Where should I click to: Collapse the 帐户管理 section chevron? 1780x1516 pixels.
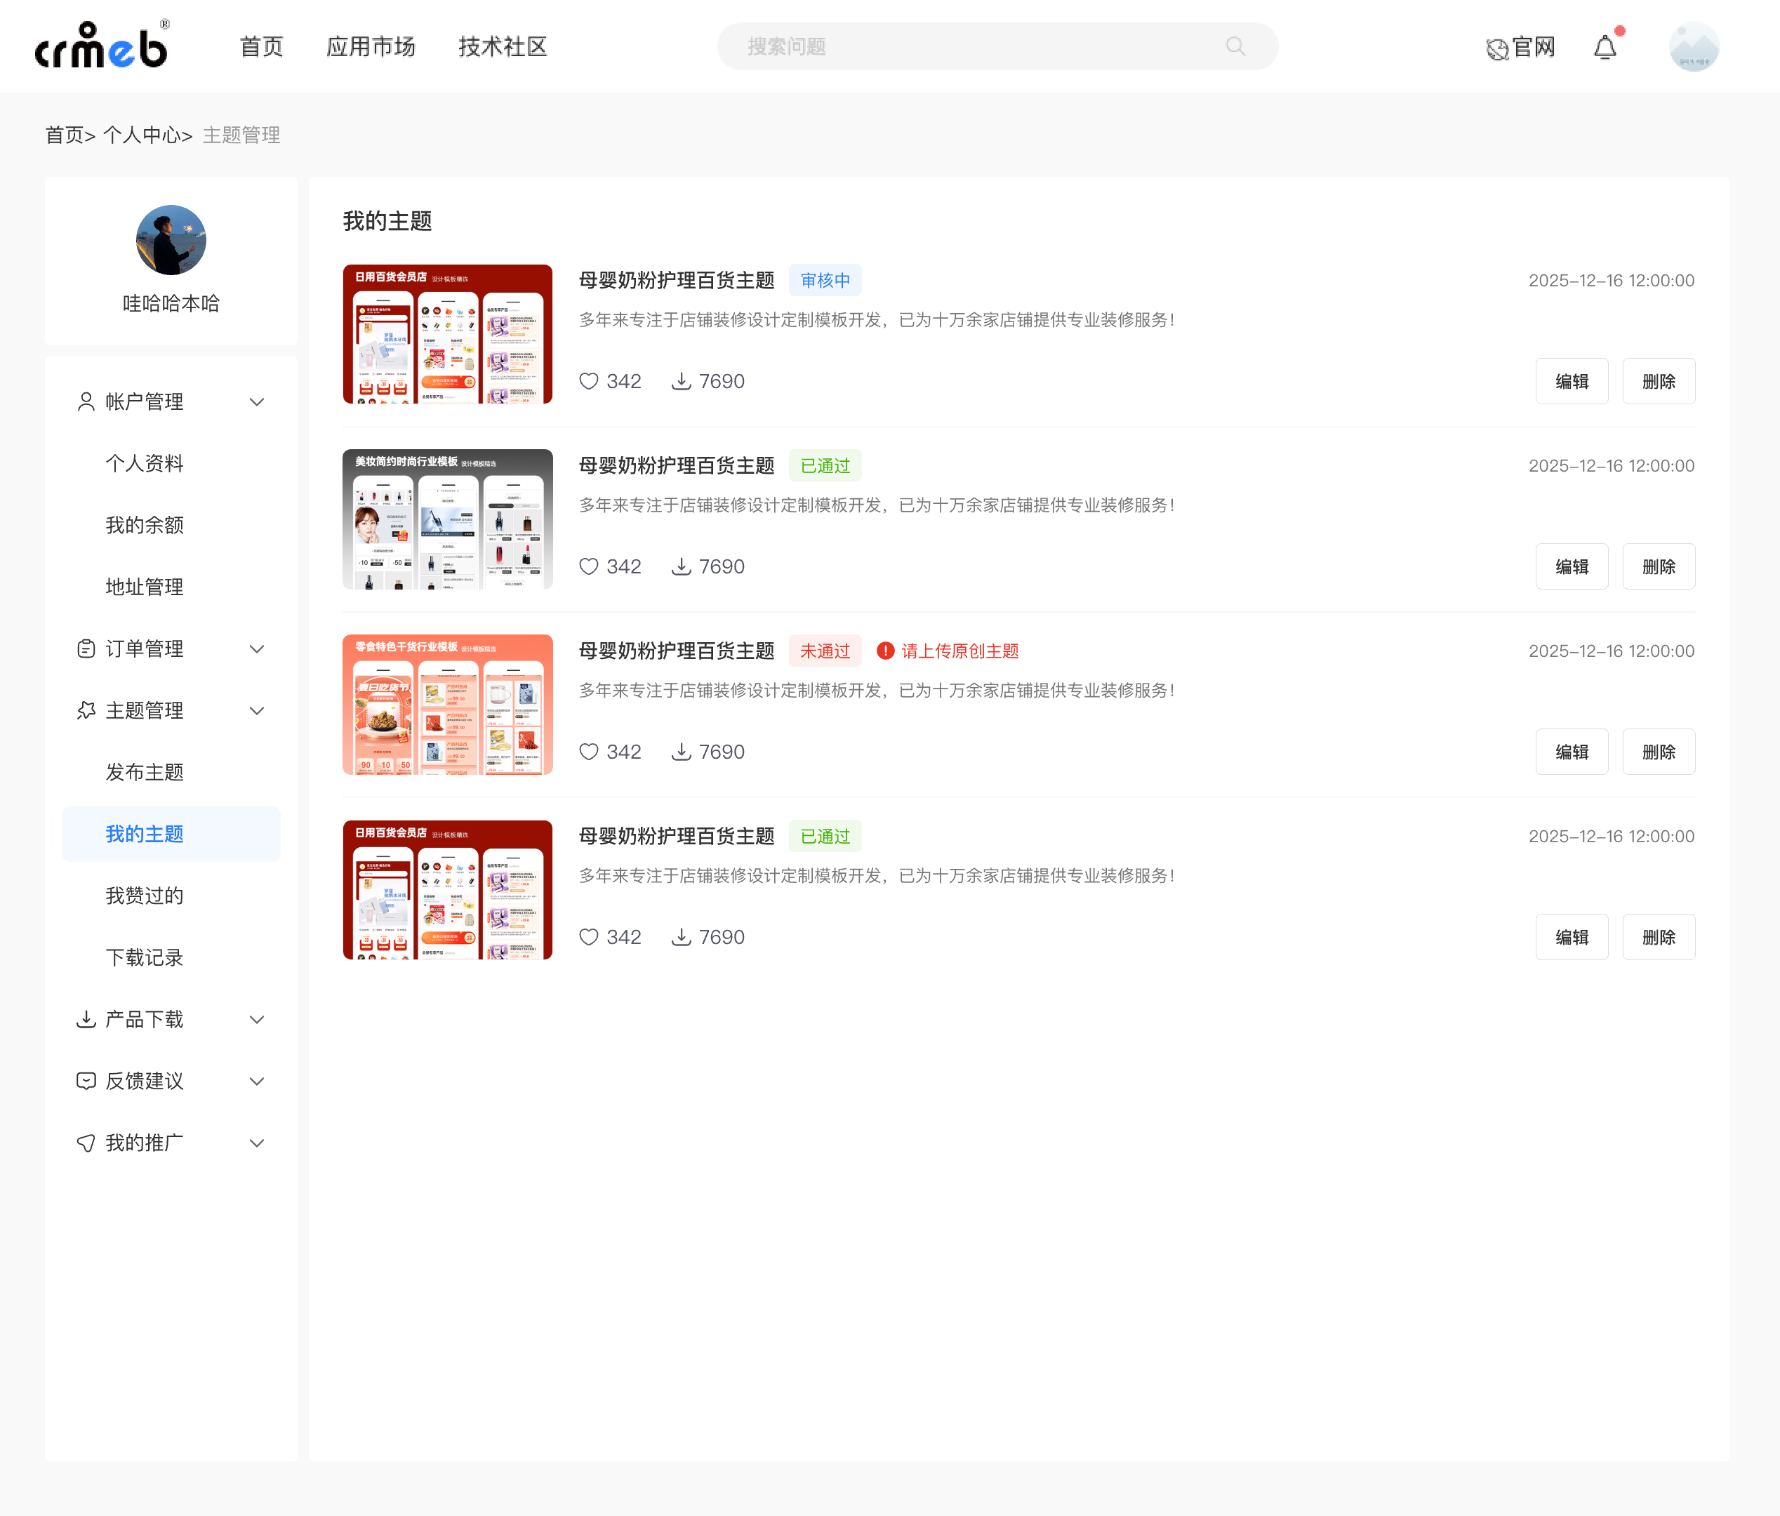257,402
